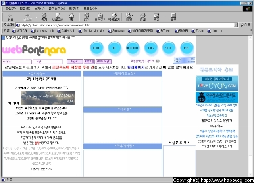Click the Mail (메일) toolbar icon

[x=129, y=17]
